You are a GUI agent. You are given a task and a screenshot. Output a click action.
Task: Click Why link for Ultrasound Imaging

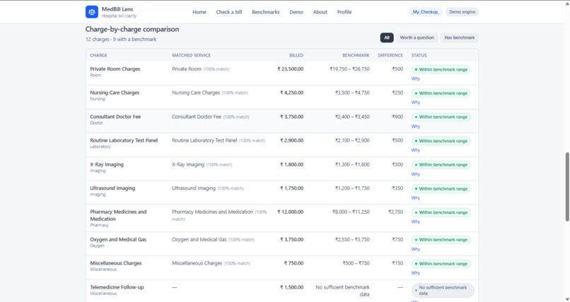coord(416,198)
